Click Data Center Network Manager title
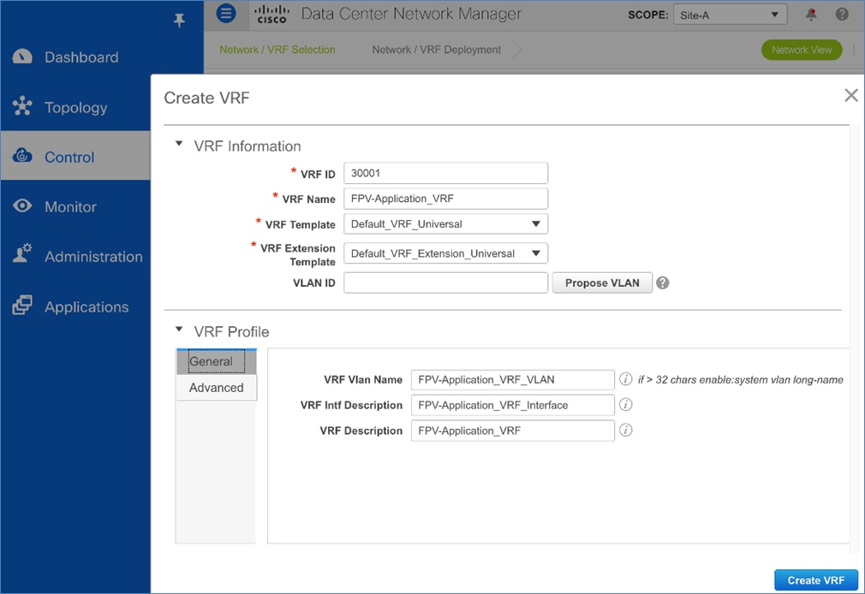This screenshot has height=594, width=865. pos(411,14)
